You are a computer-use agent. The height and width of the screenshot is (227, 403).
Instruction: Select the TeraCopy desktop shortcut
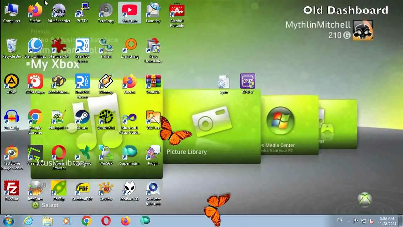(106, 13)
